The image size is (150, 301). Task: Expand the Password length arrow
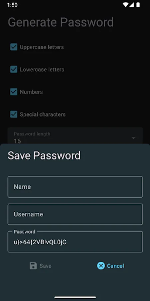tap(134, 138)
